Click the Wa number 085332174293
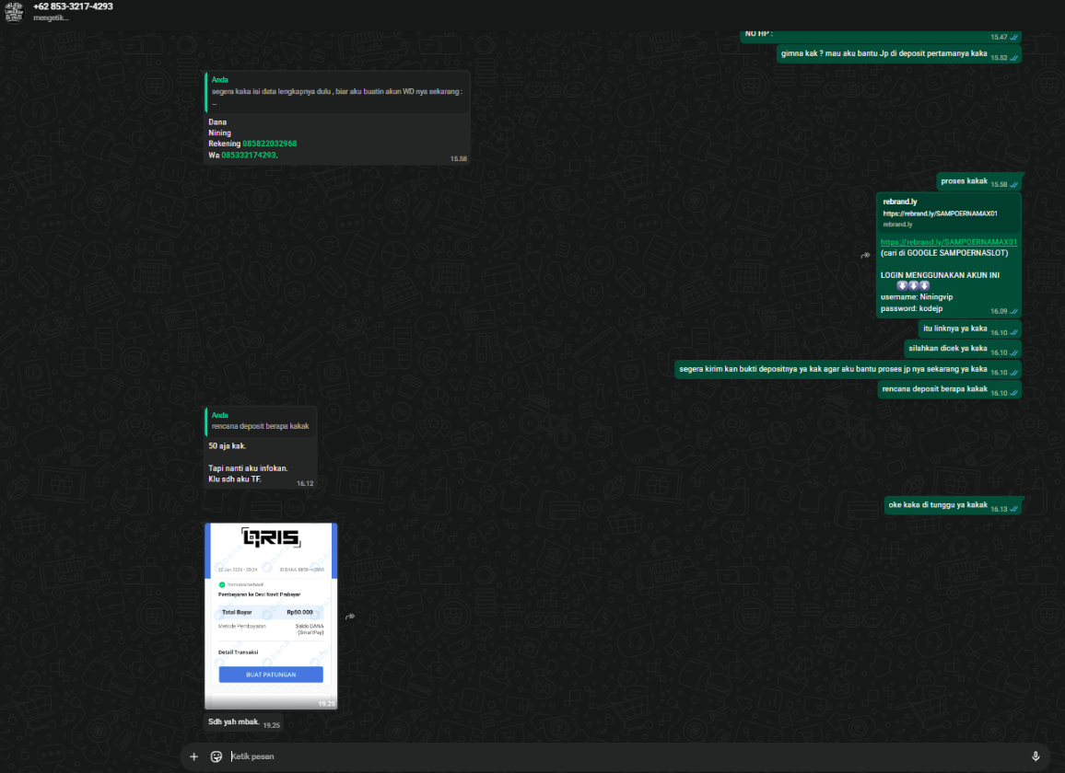 pyautogui.click(x=249, y=155)
